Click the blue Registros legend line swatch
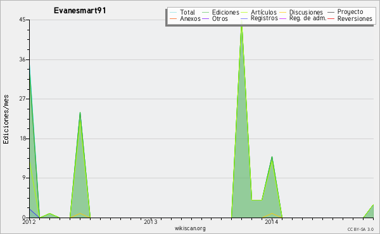The image size is (380, 234). (244, 18)
